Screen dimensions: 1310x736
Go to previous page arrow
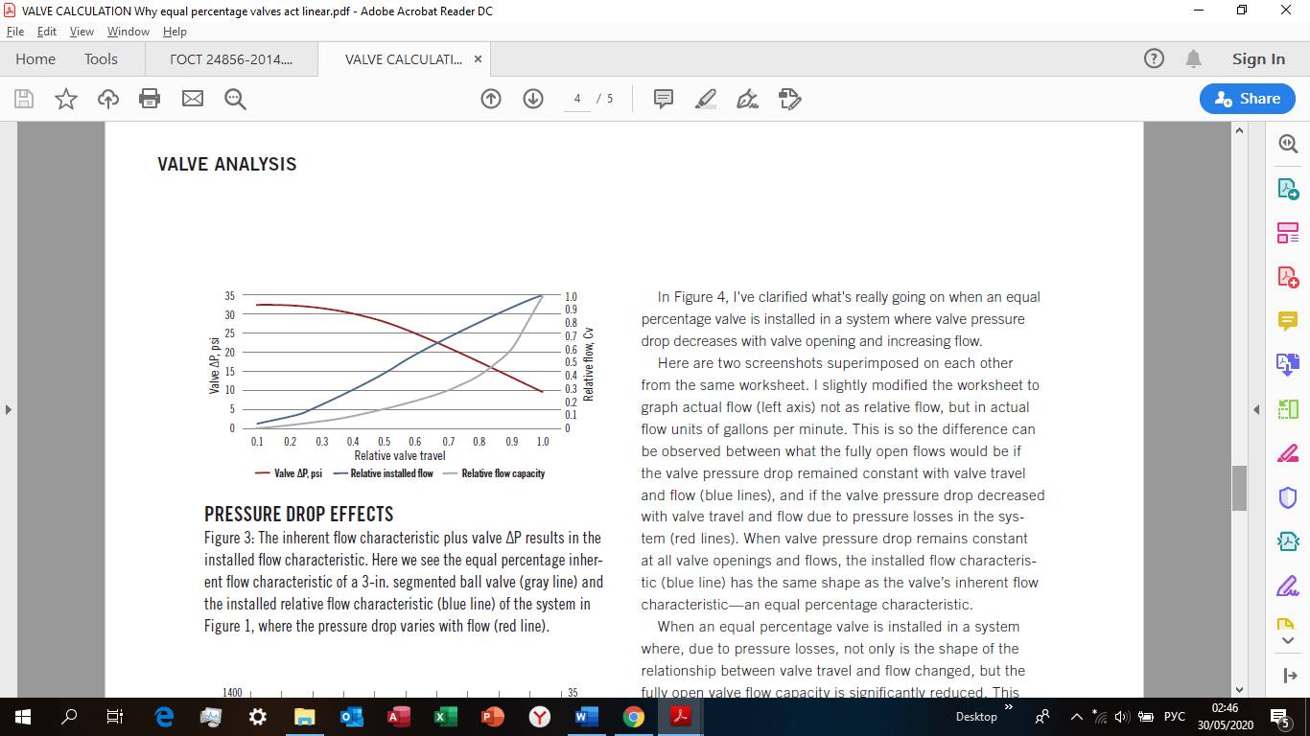[491, 99]
